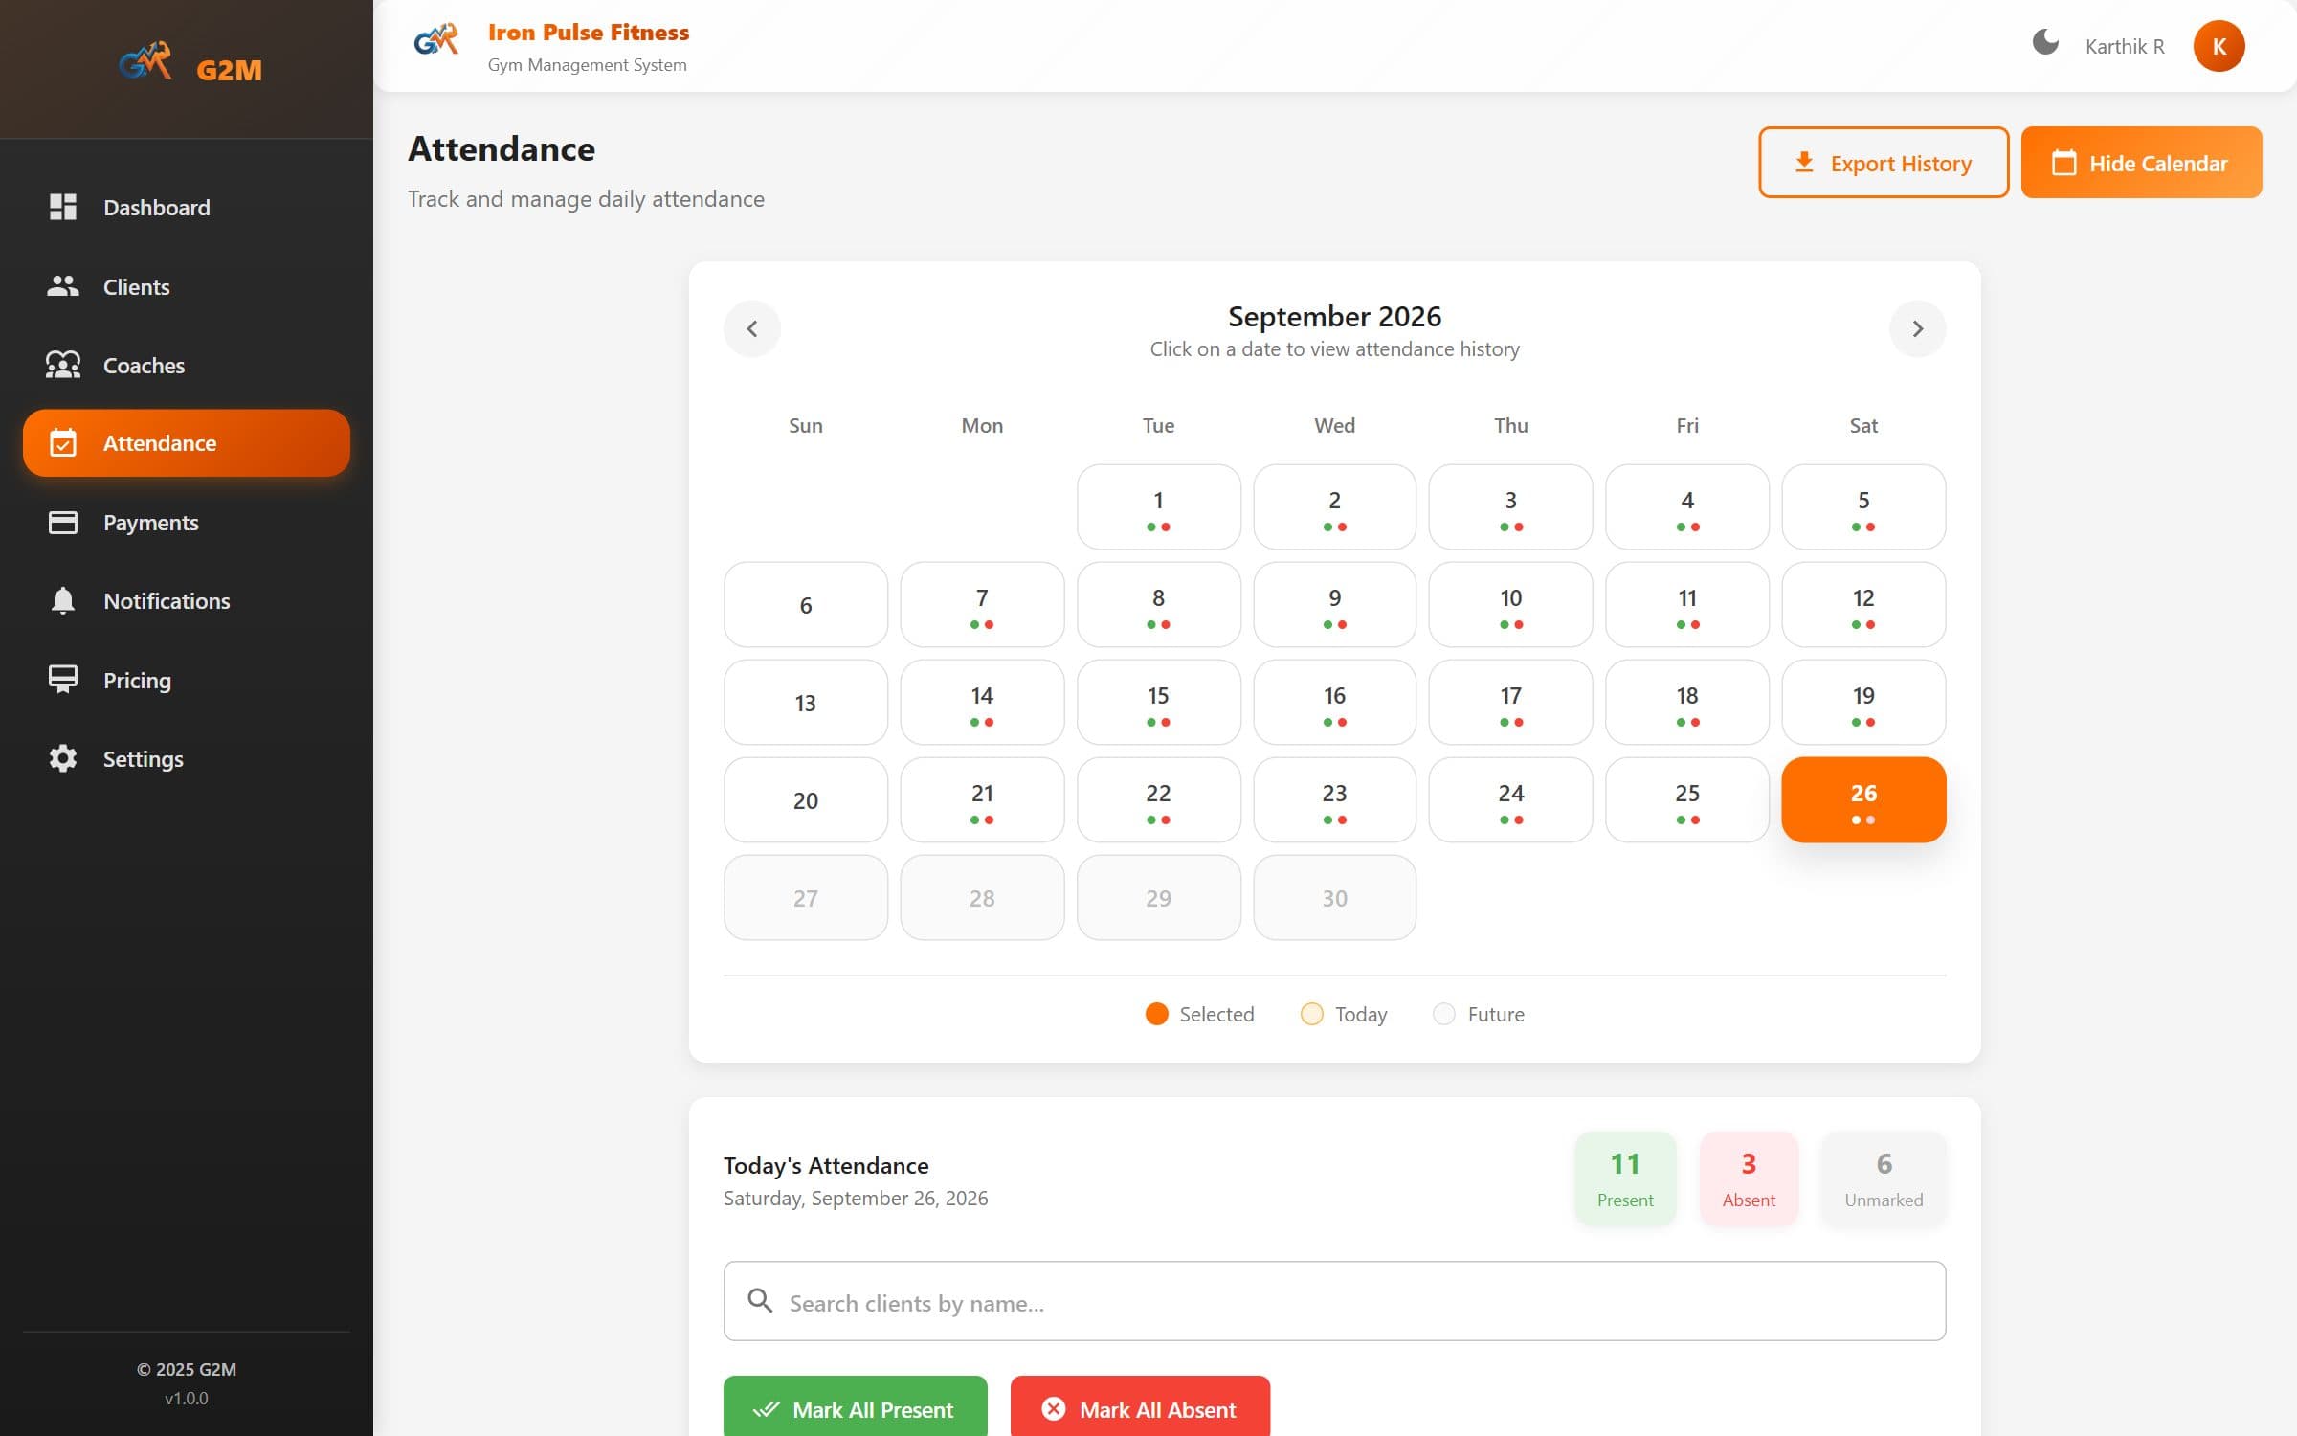This screenshot has width=2297, height=1436.
Task: Click the Payments card icon
Action: pyautogui.click(x=63, y=522)
